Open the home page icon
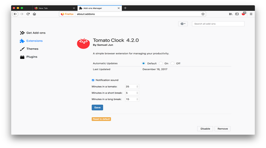Screen dimensions: 266x148 click(34, 14)
